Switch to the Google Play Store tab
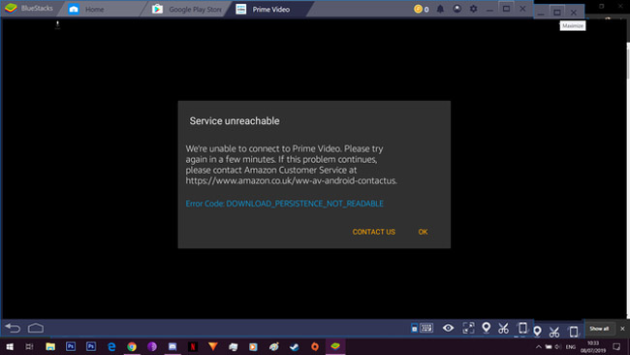The width and height of the screenshot is (630, 355). 187,10
